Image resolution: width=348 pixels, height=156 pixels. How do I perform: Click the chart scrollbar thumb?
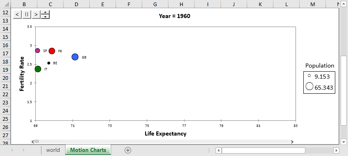37,141
